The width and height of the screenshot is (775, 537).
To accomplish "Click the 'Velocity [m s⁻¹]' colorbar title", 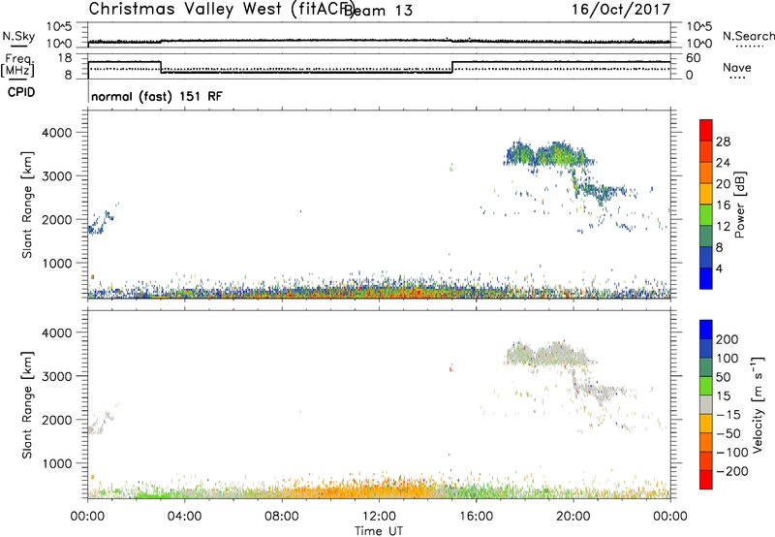I will coord(758,404).
